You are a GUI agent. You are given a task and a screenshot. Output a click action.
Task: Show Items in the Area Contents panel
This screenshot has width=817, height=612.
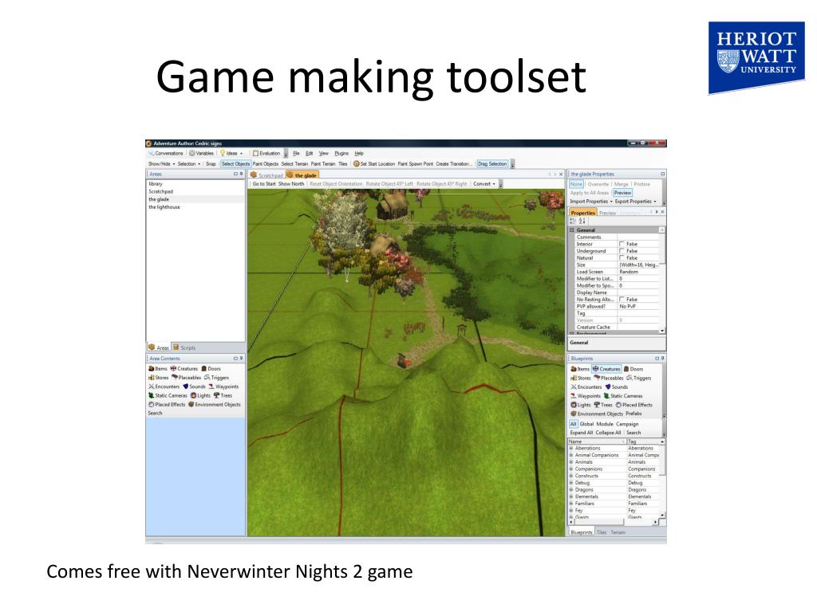tap(159, 368)
